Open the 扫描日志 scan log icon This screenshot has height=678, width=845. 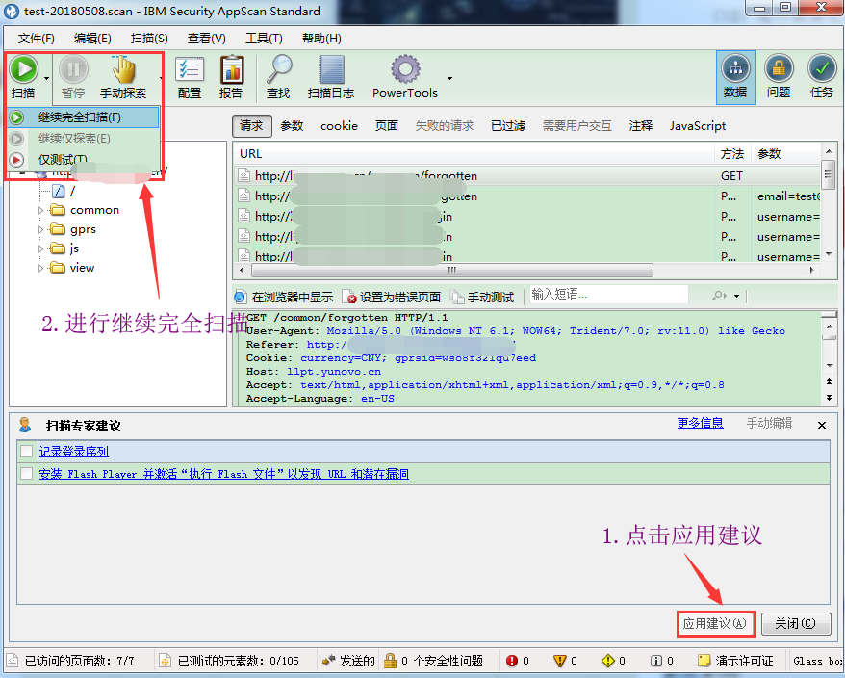pos(331,69)
